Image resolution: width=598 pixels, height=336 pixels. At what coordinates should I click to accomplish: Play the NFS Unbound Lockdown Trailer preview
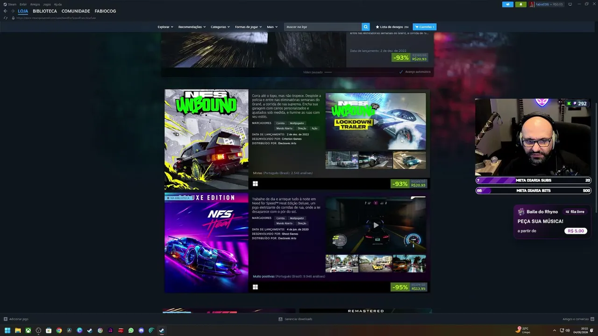376,121
